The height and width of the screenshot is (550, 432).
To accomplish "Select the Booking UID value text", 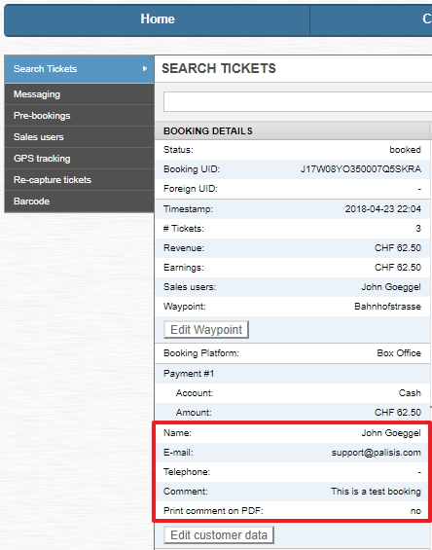I will pyautogui.click(x=360, y=169).
